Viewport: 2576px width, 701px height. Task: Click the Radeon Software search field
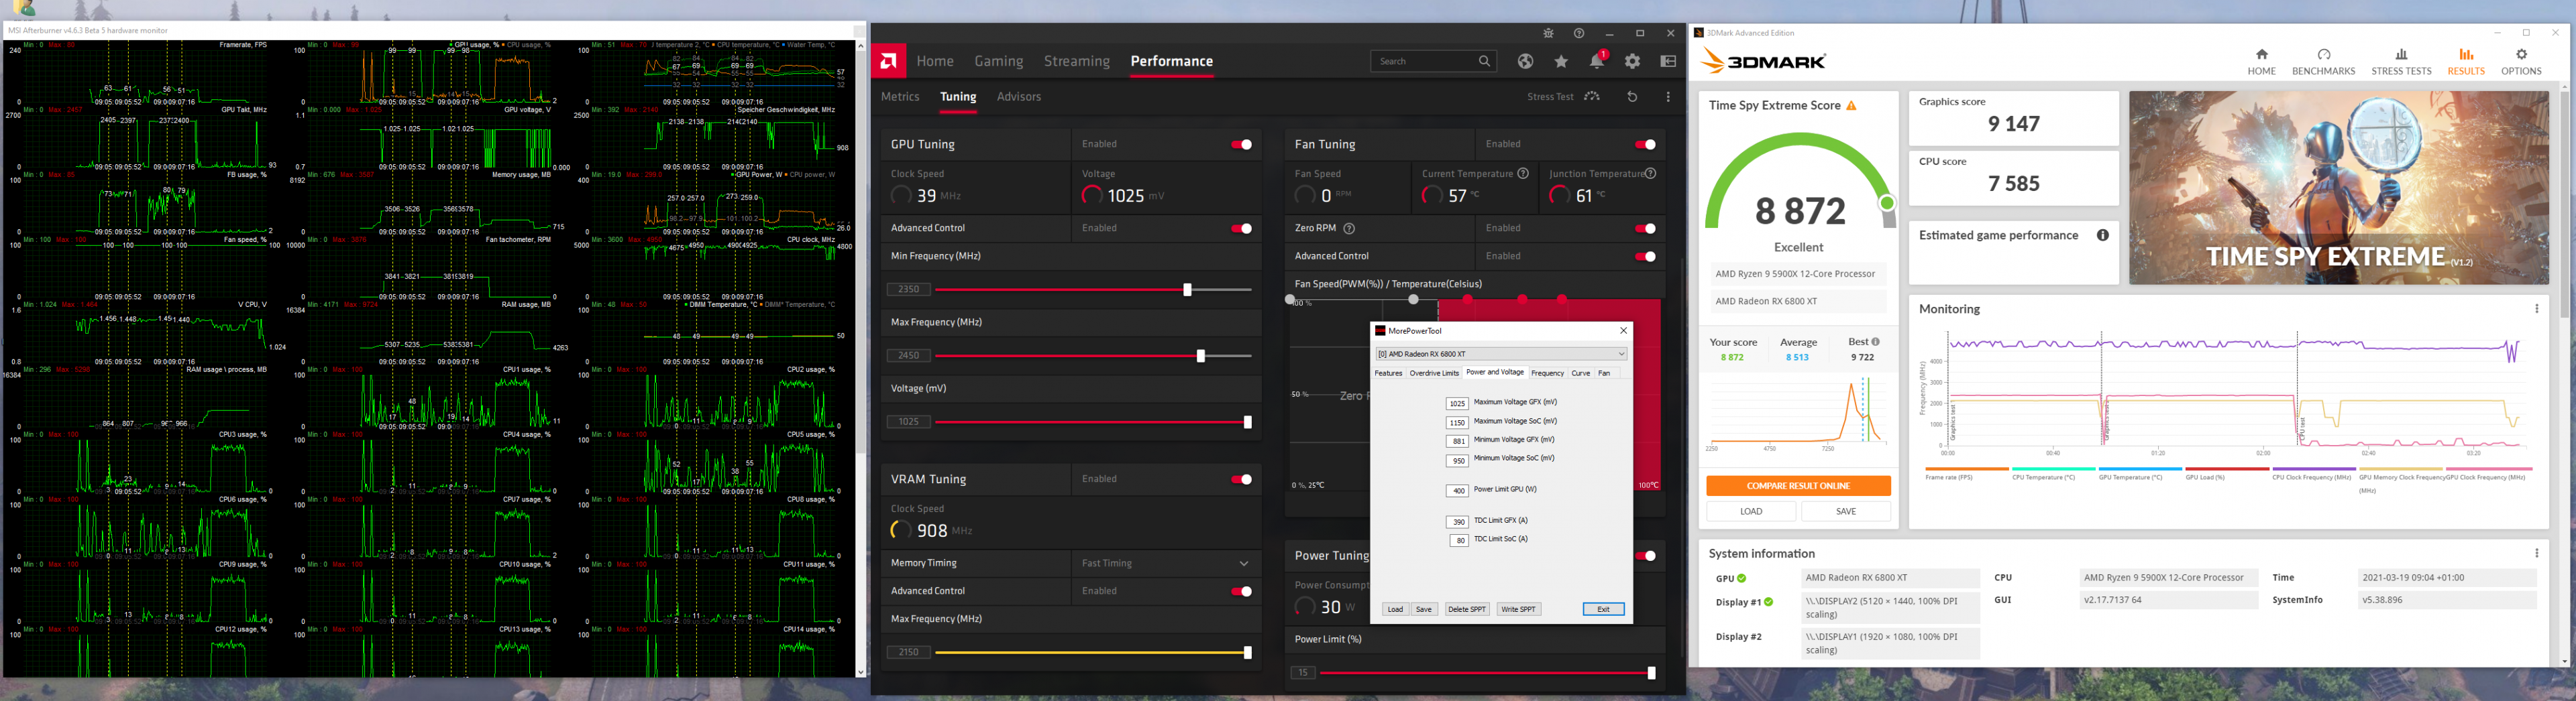coord(1433,61)
